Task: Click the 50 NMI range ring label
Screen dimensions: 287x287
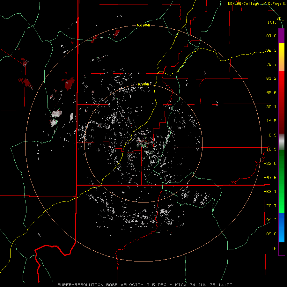Action: coord(143,84)
